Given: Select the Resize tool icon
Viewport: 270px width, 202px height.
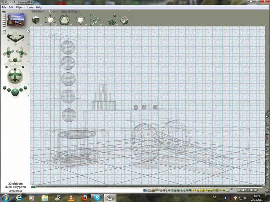Looking at the screenshot, I should [50, 20].
